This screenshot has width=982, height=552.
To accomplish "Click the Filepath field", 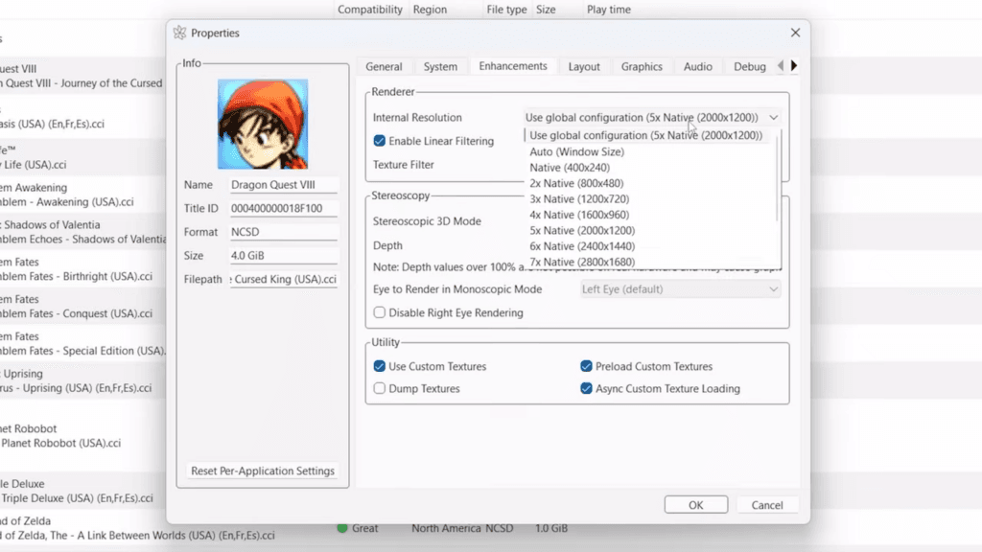I will (x=284, y=279).
